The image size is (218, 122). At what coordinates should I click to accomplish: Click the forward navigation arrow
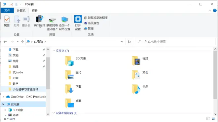pyautogui.click(x=12, y=42)
